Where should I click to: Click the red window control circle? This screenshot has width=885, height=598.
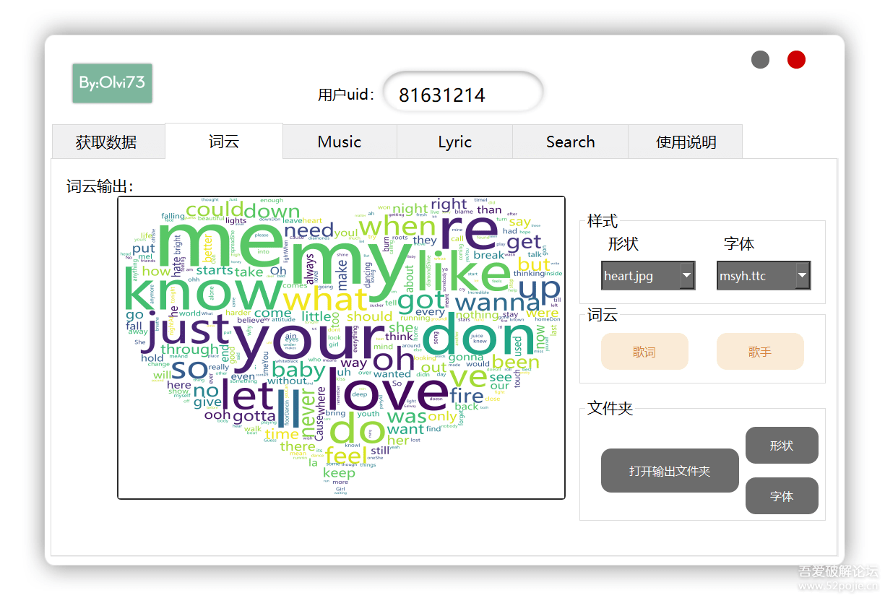point(796,59)
